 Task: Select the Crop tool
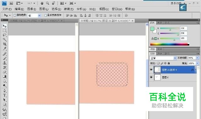click(4, 44)
